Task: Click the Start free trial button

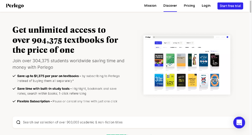Action: click(x=230, y=6)
